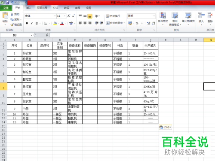The height and width of the screenshot is (161, 215).
Task: Switch to the View ribbon tab
Action: pyautogui.click(x=88, y=8)
